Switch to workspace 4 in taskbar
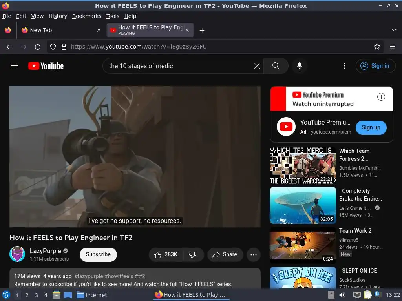 point(46,295)
